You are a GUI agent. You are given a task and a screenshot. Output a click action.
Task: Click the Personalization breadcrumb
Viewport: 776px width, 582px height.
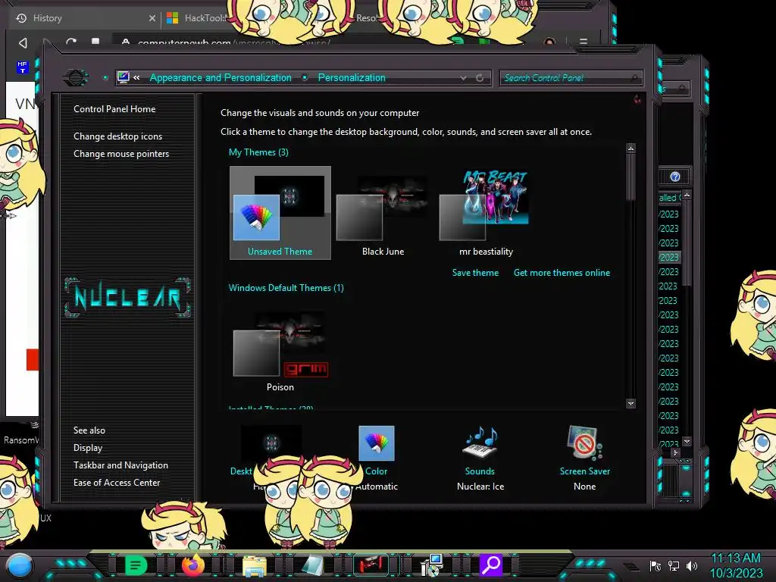(352, 78)
